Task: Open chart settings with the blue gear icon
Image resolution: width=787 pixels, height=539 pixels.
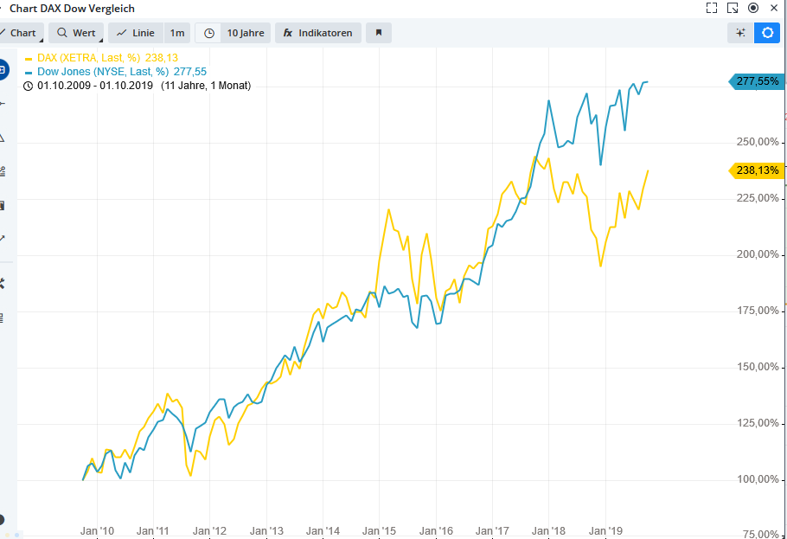Action: (x=767, y=33)
